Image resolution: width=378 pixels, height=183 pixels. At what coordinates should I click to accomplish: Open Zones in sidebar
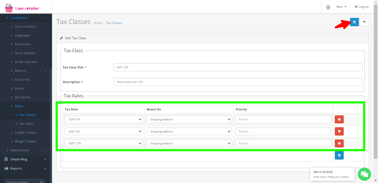19,88
